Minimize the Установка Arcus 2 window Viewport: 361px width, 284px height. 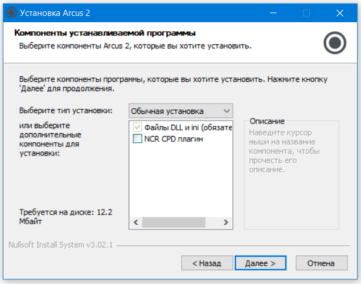point(273,13)
